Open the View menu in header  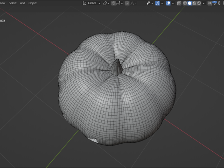tap(2, 3)
